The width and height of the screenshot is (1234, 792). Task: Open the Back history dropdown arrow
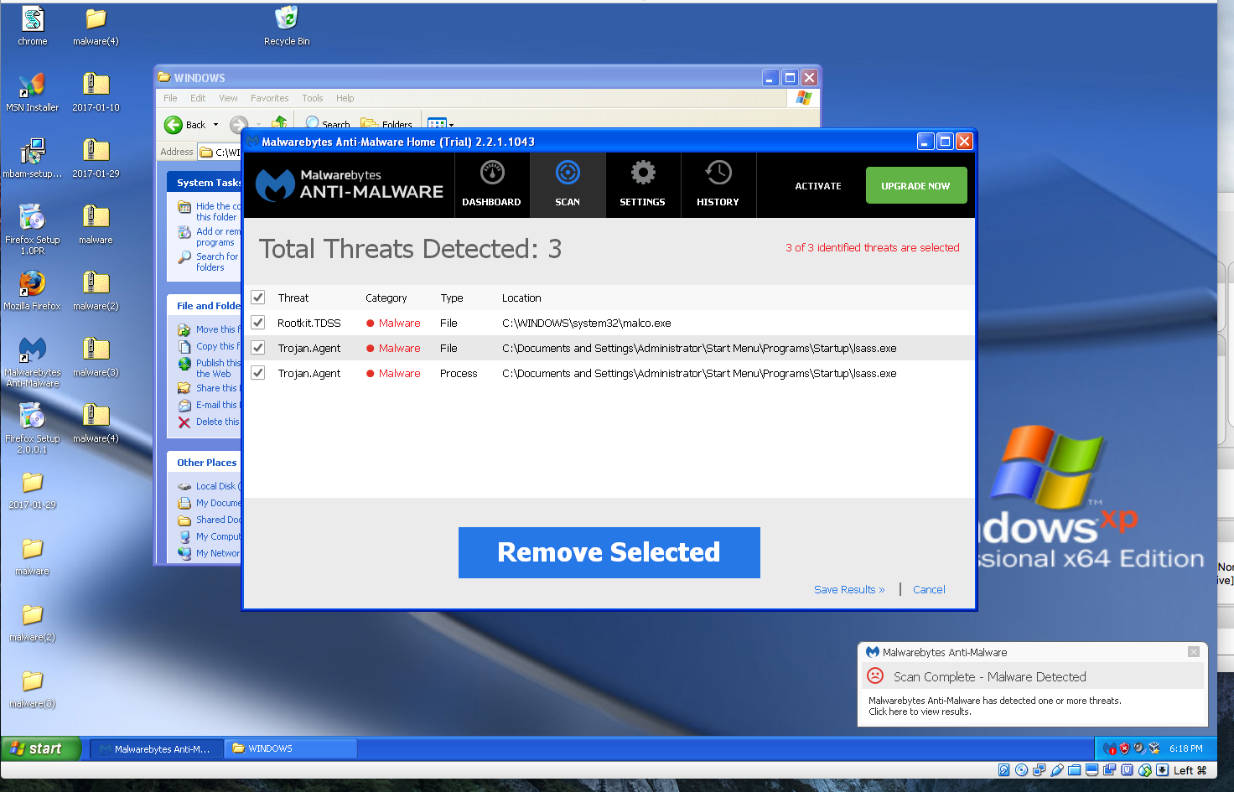click(x=215, y=125)
